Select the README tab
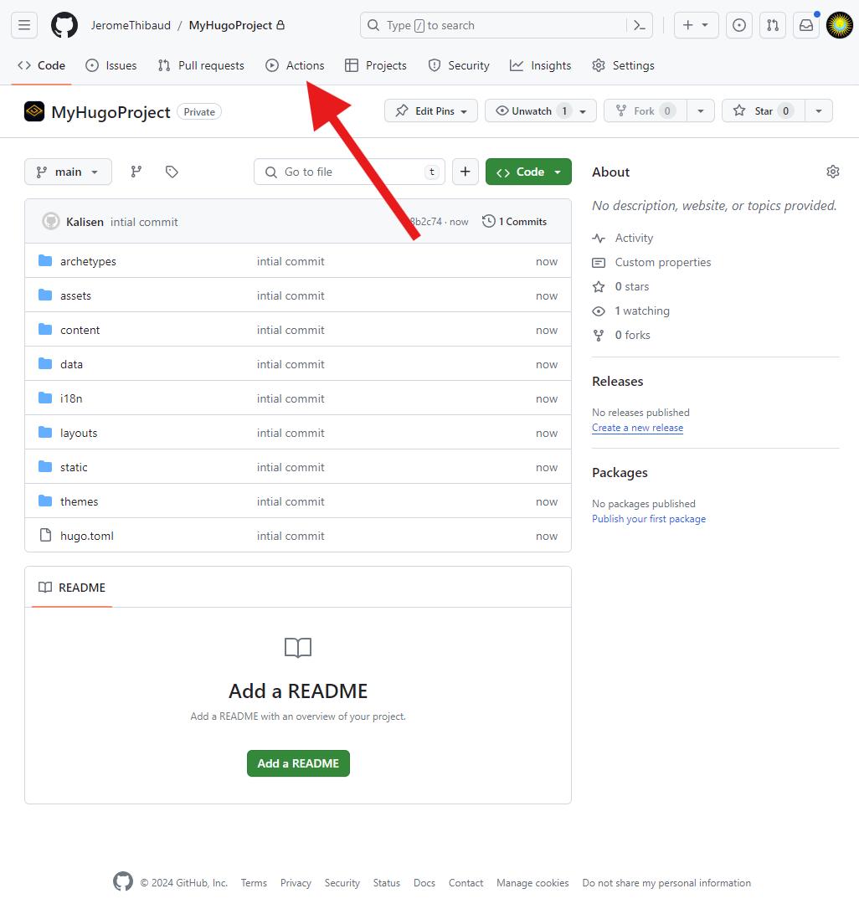Image resolution: width=859 pixels, height=909 pixels. click(x=72, y=588)
